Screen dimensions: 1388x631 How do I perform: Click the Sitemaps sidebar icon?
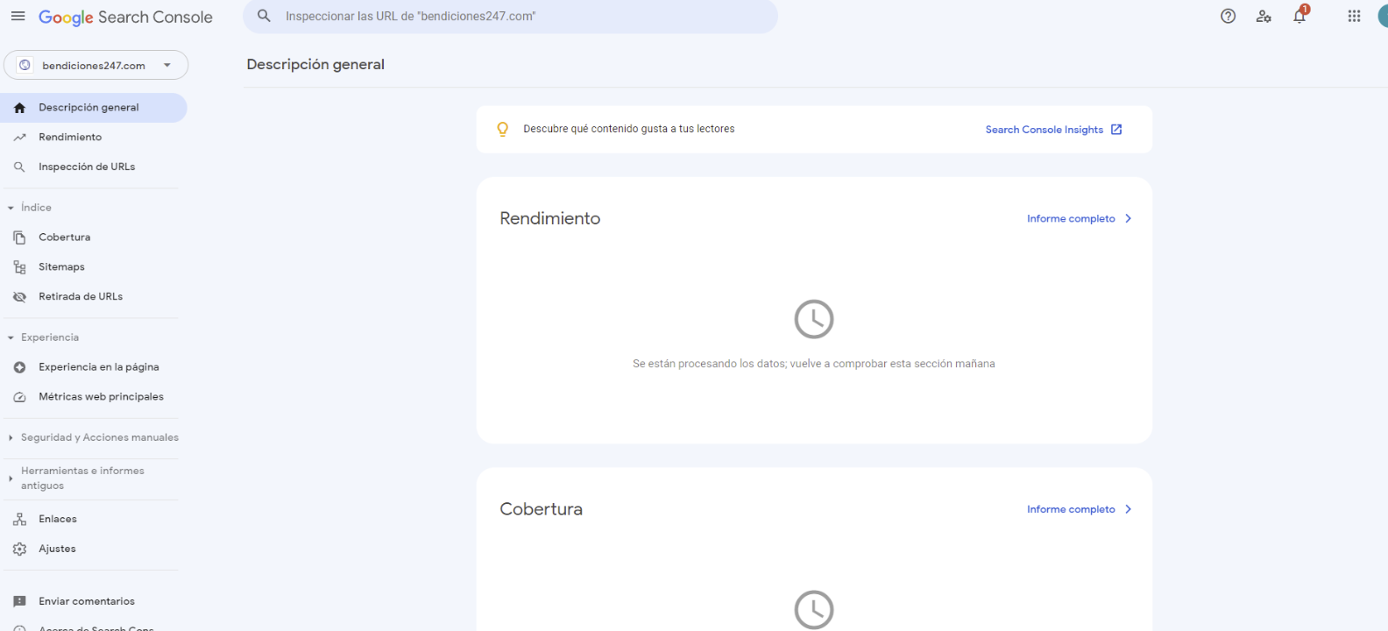tap(19, 267)
